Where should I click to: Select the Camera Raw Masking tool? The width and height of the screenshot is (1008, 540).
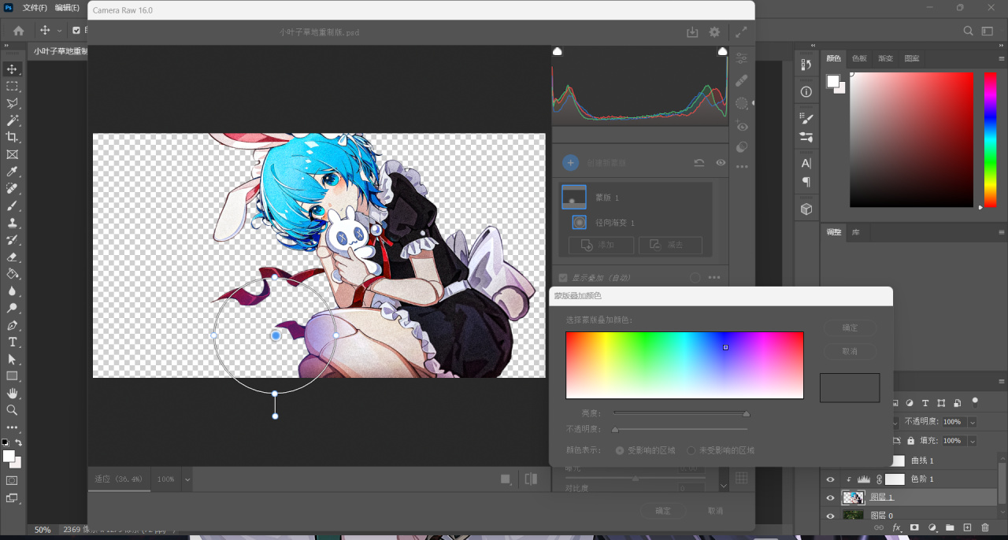tap(742, 103)
